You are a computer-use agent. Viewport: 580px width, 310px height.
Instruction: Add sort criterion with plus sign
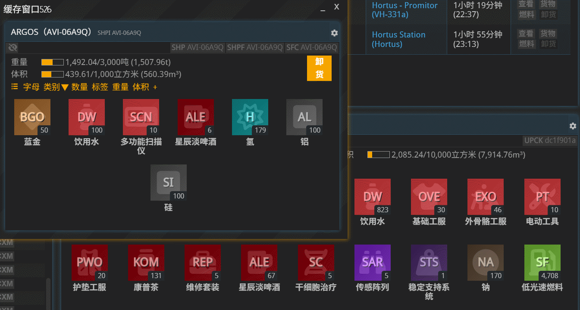pyautogui.click(x=155, y=87)
